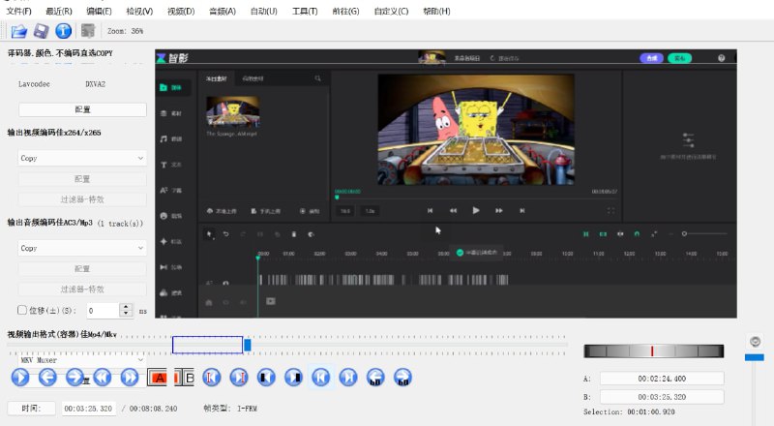774x426 pixels.
Task: Click the current time field 00:03:25.320
Action: [88, 409]
